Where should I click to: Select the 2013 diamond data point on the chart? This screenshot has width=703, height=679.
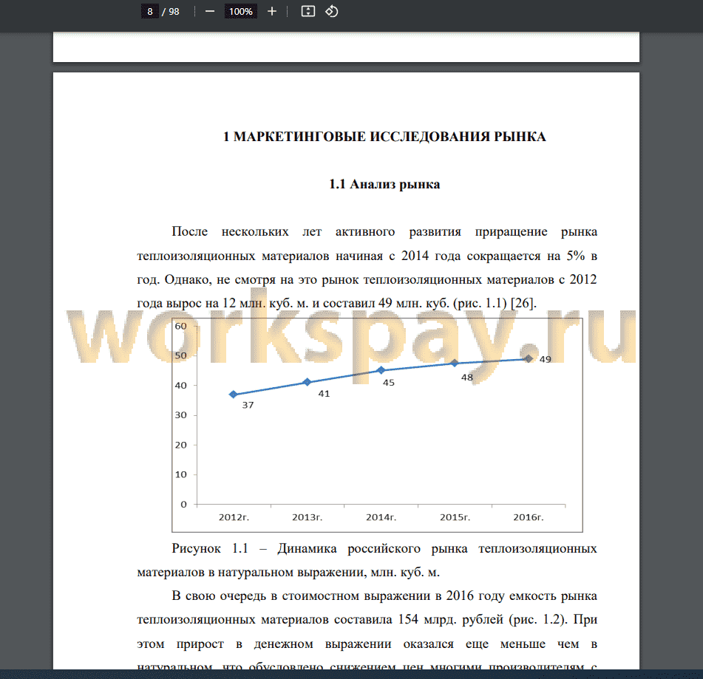[307, 382]
